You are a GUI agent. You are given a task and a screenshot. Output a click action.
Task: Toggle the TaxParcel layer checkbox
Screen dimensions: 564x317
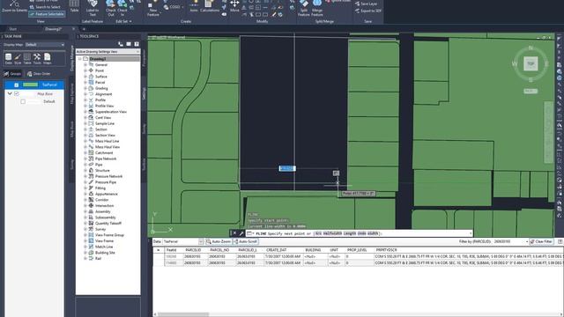(x=16, y=85)
